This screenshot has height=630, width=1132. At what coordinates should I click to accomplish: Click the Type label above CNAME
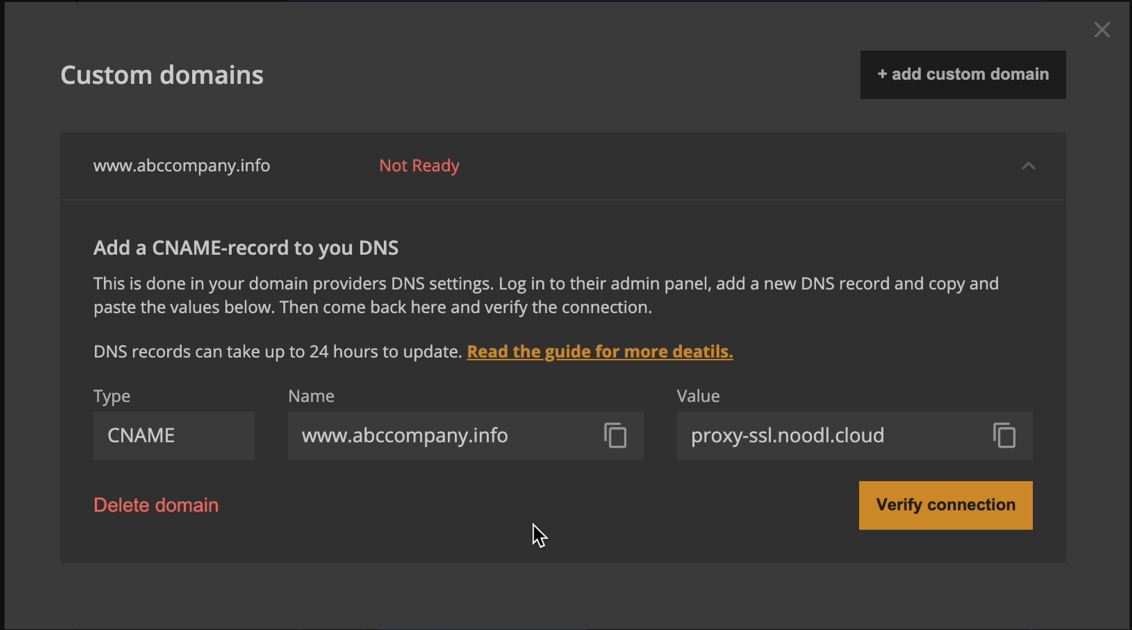tap(112, 396)
